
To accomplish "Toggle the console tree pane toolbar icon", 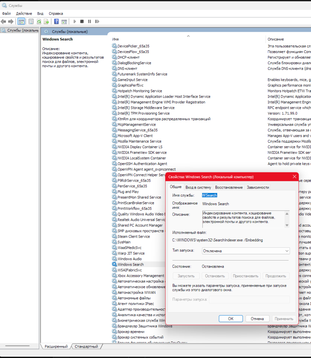I will pos(21,22).
